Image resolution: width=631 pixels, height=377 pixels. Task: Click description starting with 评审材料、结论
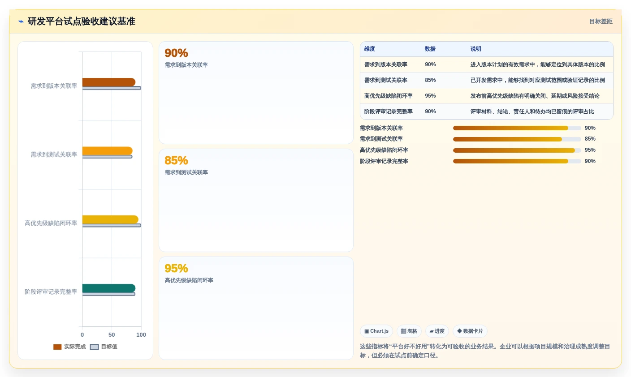(x=532, y=111)
